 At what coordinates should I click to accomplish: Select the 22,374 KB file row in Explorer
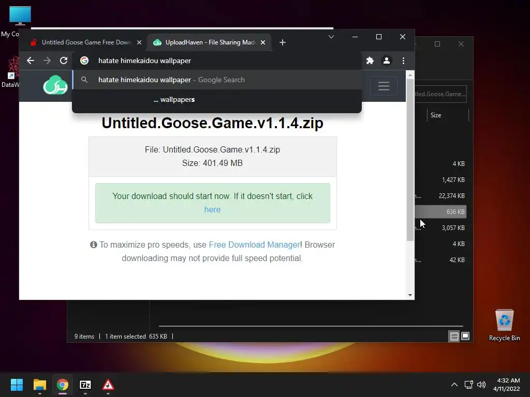point(440,196)
